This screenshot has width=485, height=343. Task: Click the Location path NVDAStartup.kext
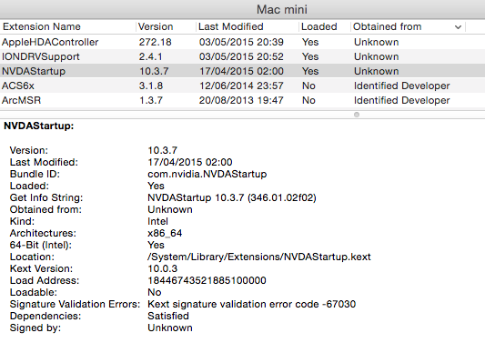259,257
